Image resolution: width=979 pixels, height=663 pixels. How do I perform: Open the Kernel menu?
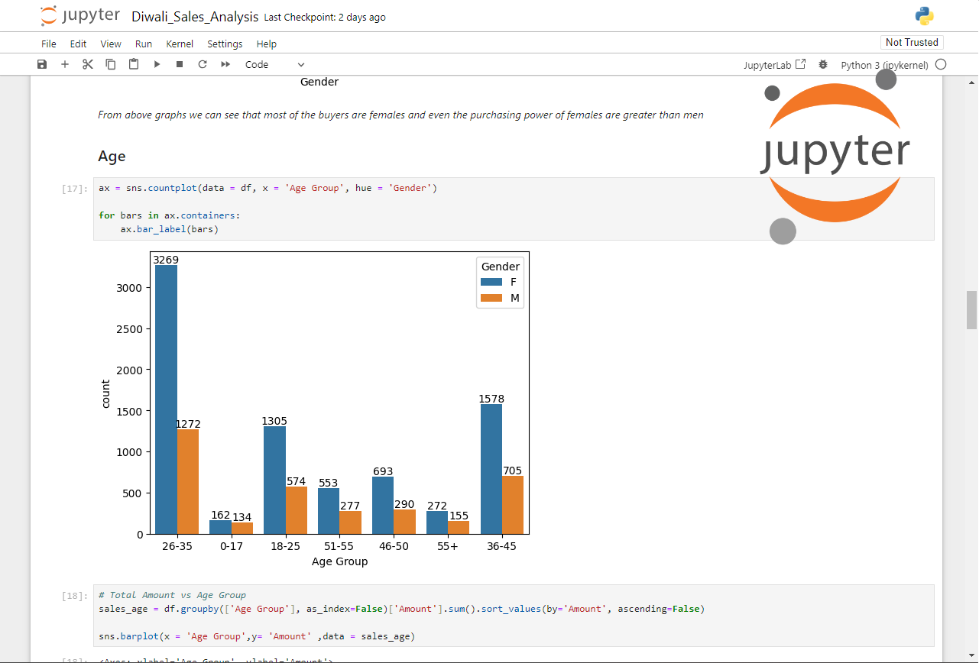pyautogui.click(x=180, y=44)
